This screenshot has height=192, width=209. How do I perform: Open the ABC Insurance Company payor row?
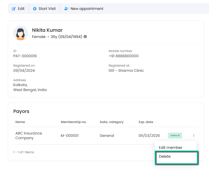coord(29,136)
